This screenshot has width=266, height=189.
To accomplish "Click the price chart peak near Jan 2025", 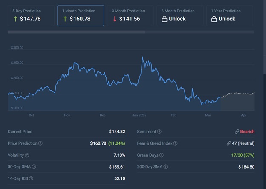I will point(142,57).
